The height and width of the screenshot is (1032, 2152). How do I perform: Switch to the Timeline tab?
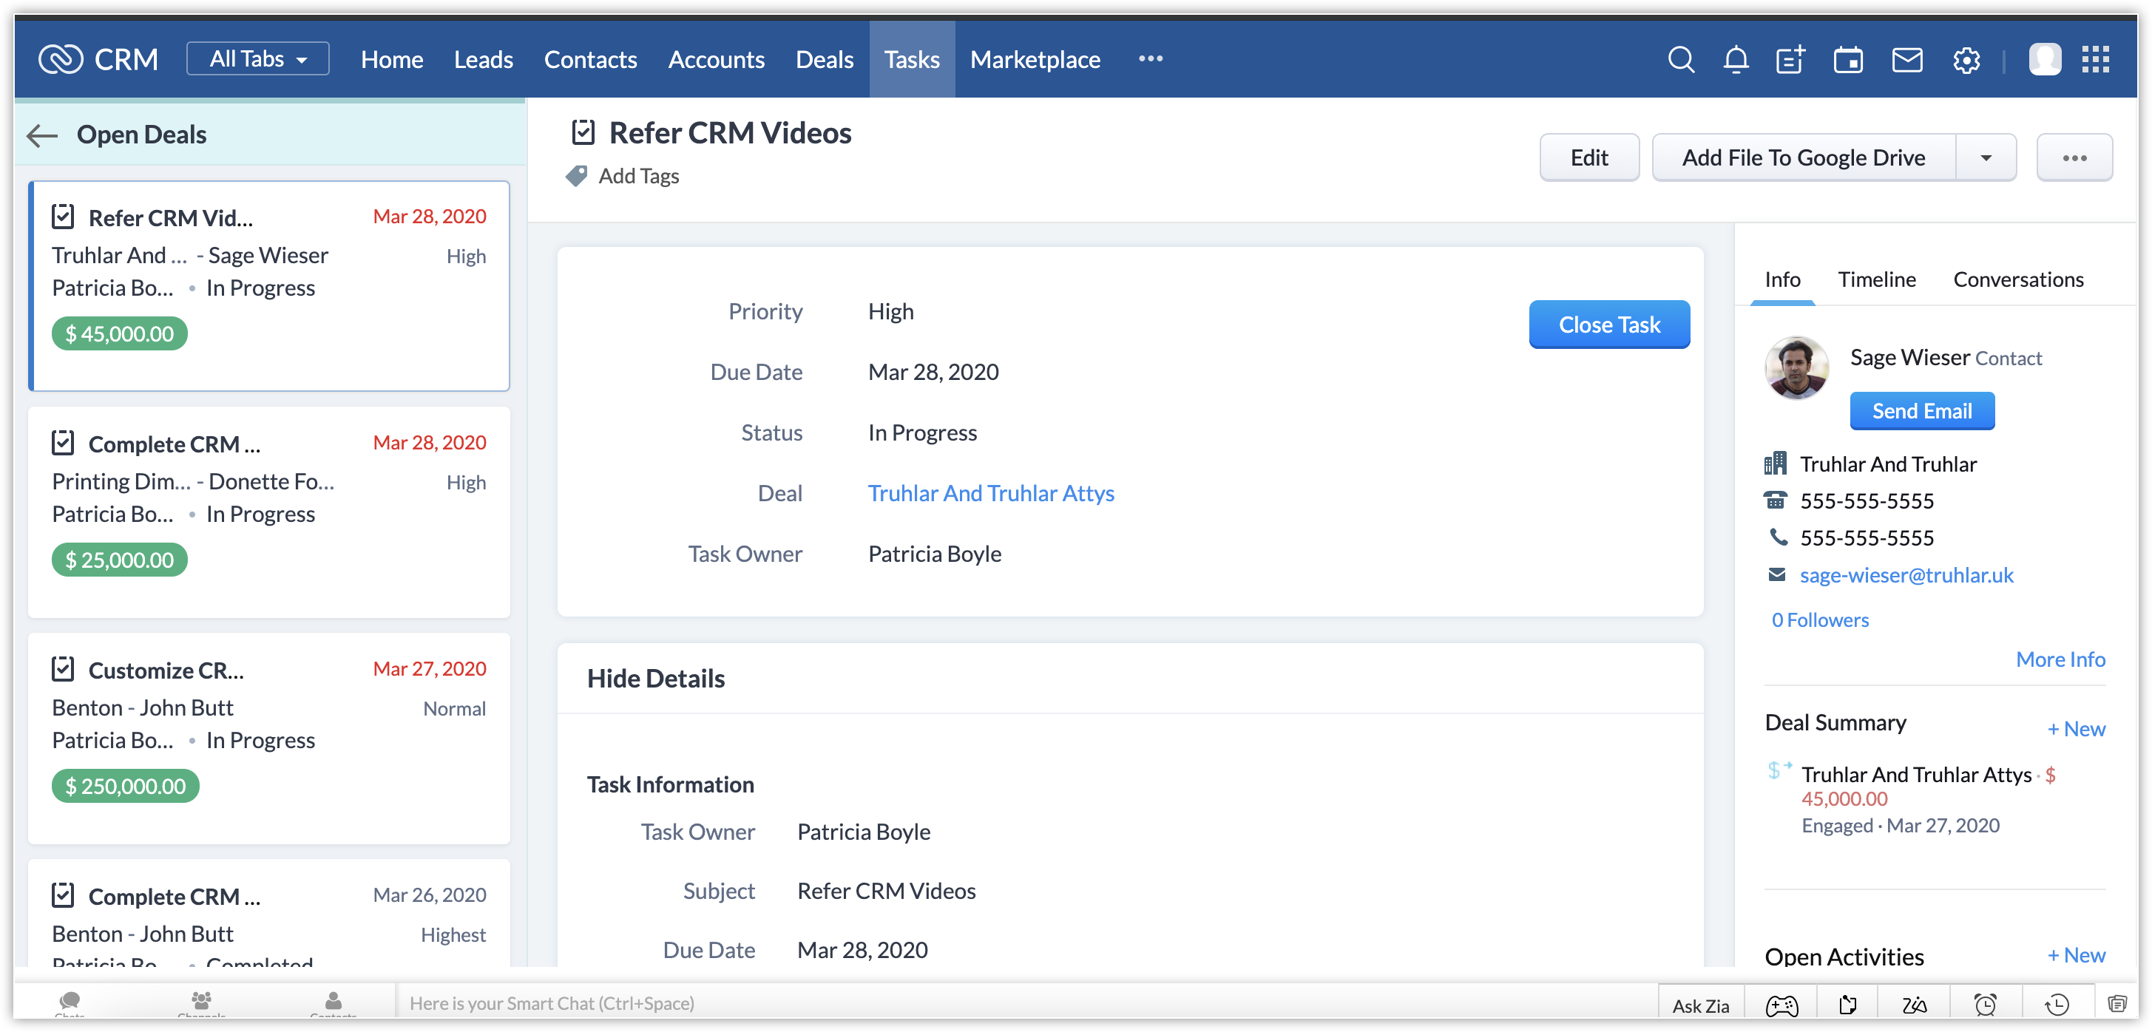click(x=1876, y=279)
